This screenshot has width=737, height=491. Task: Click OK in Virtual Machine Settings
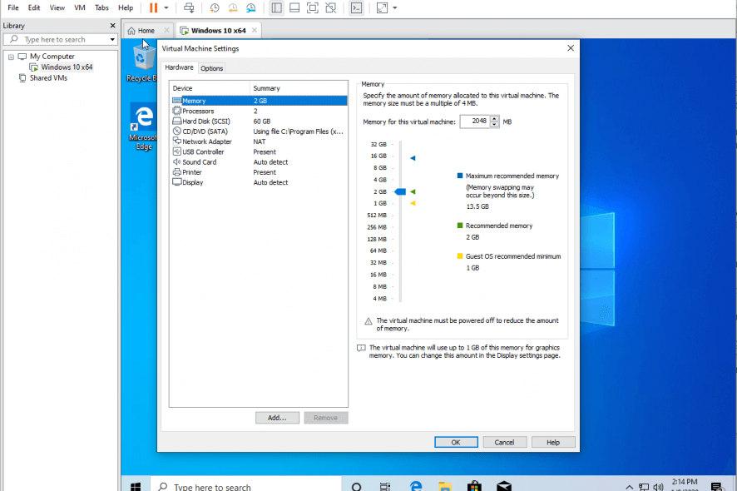[456, 443]
